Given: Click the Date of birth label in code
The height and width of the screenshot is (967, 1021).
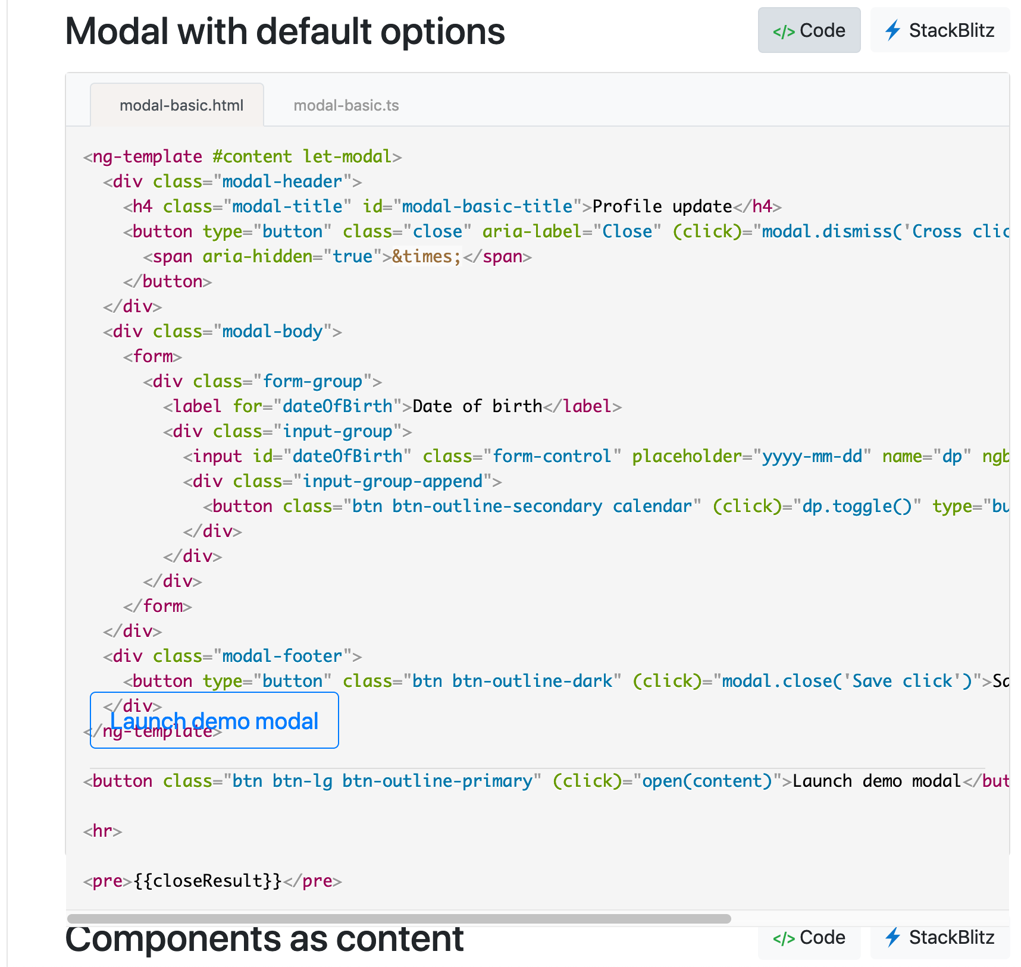Looking at the screenshot, I should pyautogui.click(x=476, y=406).
